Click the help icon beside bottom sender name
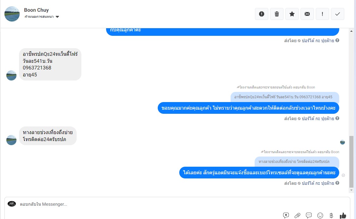The height and width of the screenshot is (219, 356). [x=337, y=183]
